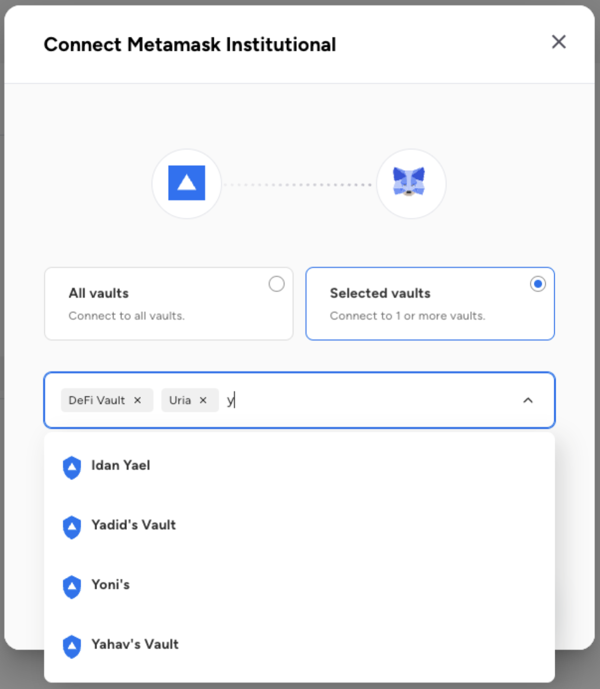This screenshot has height=689, width=600.
Task: Remove the DeFi Vault tag
Action: coord(138,400)
